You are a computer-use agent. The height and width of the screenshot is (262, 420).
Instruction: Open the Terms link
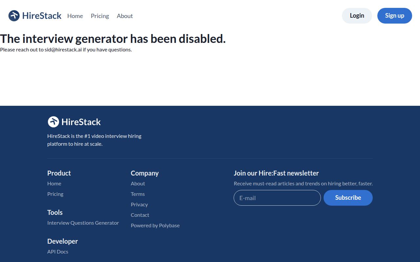[x=138, y=194]
